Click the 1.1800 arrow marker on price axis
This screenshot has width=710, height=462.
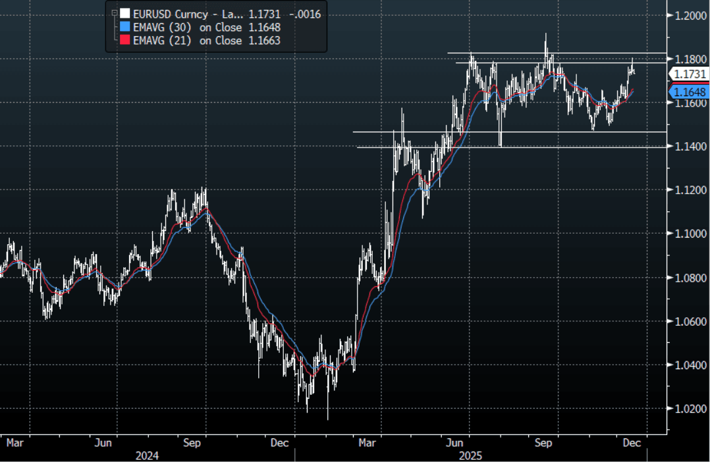click(x=669, y=59)
